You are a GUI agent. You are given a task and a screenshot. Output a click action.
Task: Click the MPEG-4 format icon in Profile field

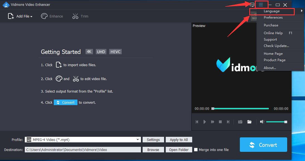pyautogui.click(x=29, y=140)
